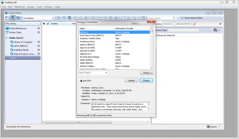Click the Export (up arrow) toolbar icon
Image resolution: width=239 pixels, height=139 pixels.
point(81,18)
